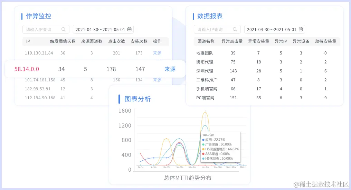The width and height of the screenshot is (351, 190).
Task: Click the 操作 column header
Action: (x=157, y=41)
